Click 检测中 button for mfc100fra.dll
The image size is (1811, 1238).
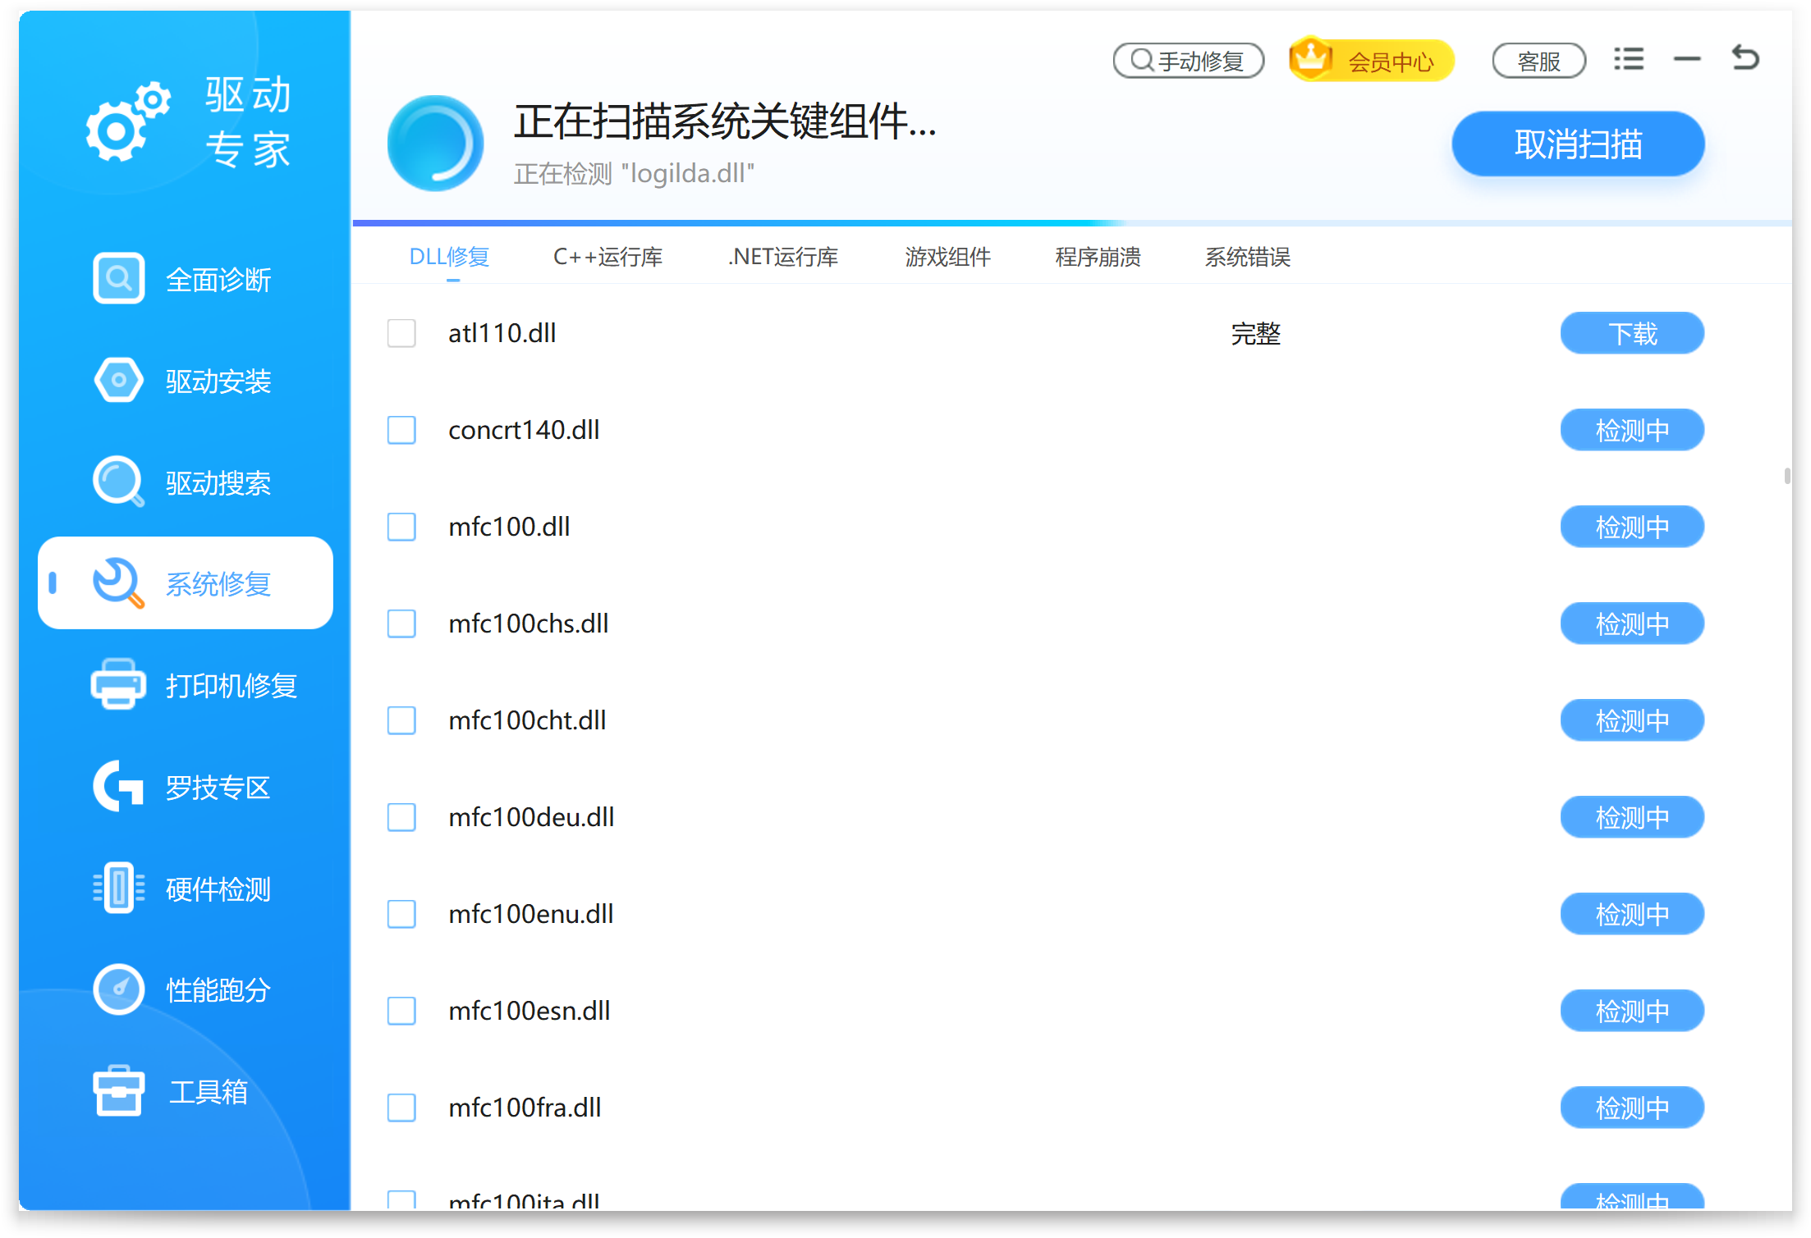1632,1108
